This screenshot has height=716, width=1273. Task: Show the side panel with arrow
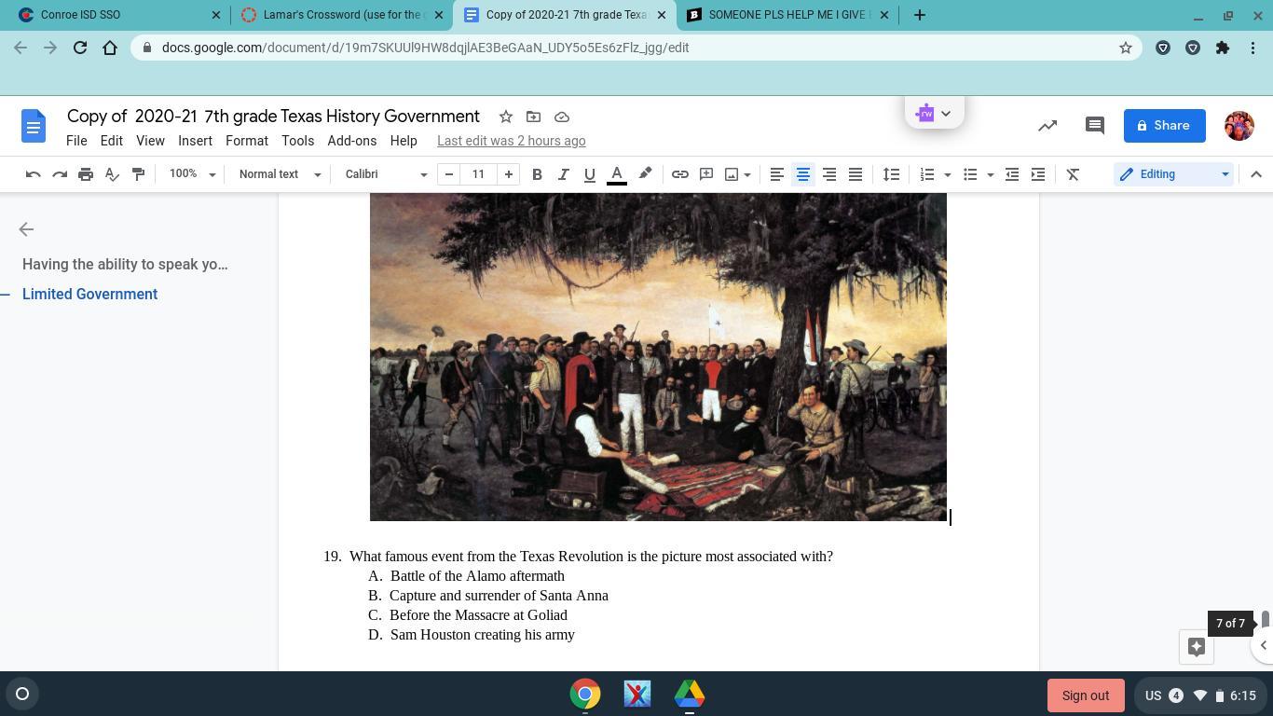(x=1264, y=645)
